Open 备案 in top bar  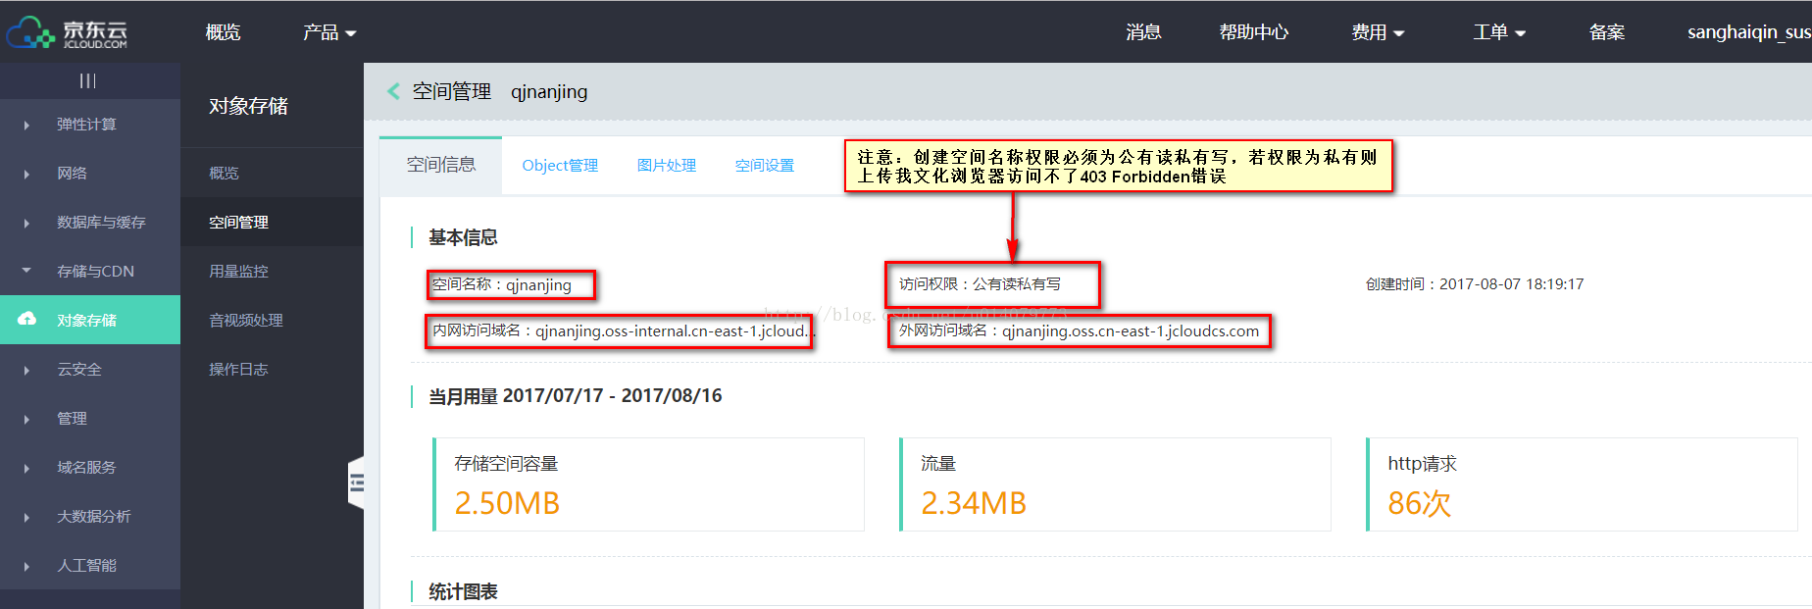point(1606,32)
